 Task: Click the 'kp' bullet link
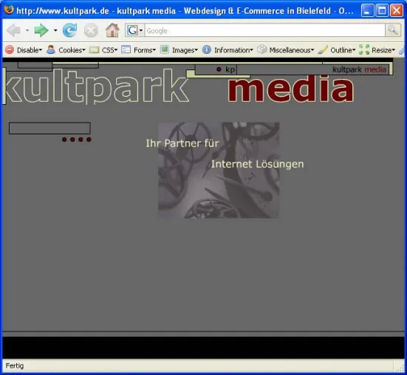pos(226,69)
